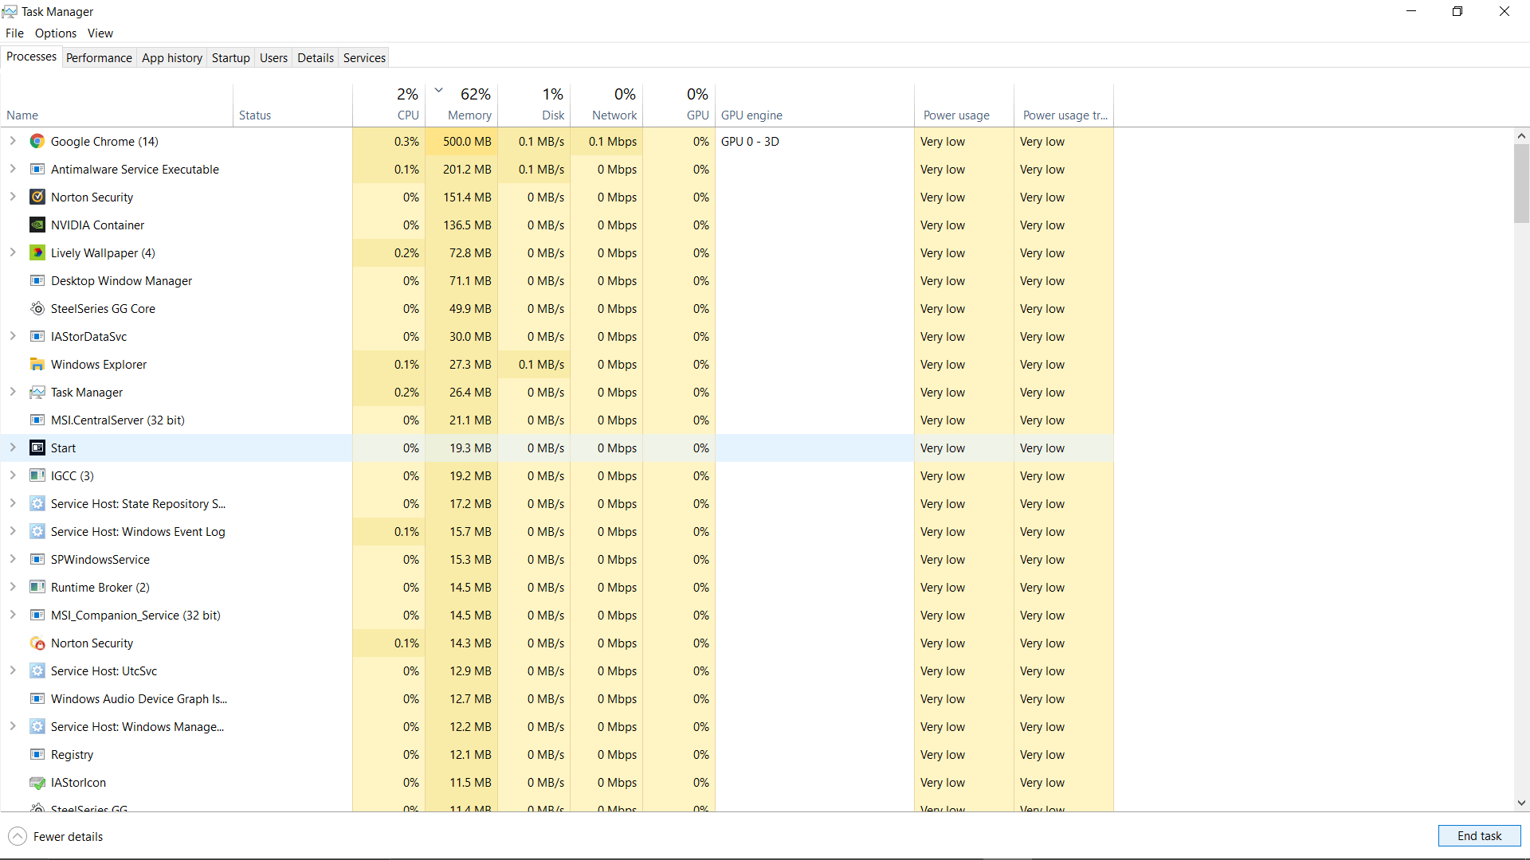Sort by the CPU column header
This screenshot has height=860, width=1530.
point(407,115)
